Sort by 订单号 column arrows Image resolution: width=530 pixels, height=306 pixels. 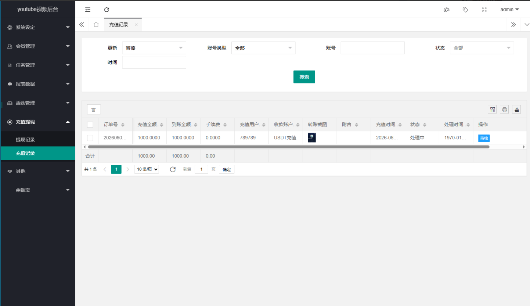click(123, 125)
